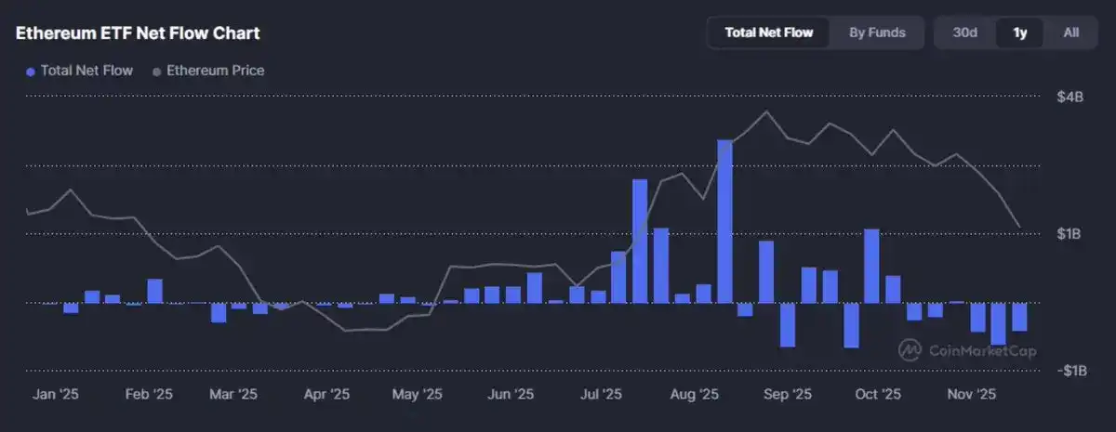Click the blue Total Net Flow legend dot
The width and height of the screenshot is (1116, 432).
[x=31, y=71]
